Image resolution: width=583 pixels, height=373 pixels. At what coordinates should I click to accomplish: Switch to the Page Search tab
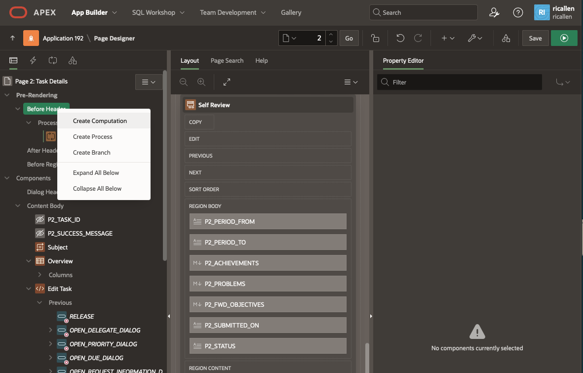[227, 61]
